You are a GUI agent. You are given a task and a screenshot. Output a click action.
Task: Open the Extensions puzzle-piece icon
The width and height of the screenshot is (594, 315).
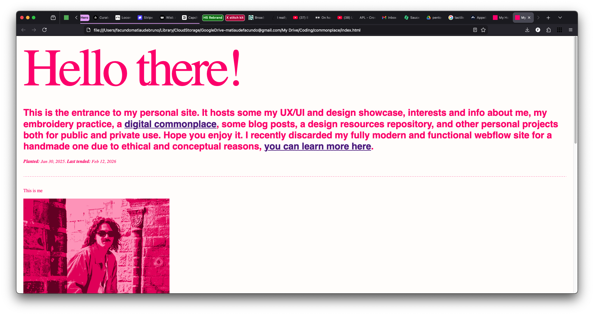pos(548,30)
